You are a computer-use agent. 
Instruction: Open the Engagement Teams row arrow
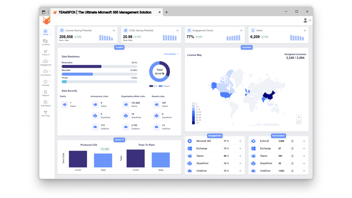(240, 156)
